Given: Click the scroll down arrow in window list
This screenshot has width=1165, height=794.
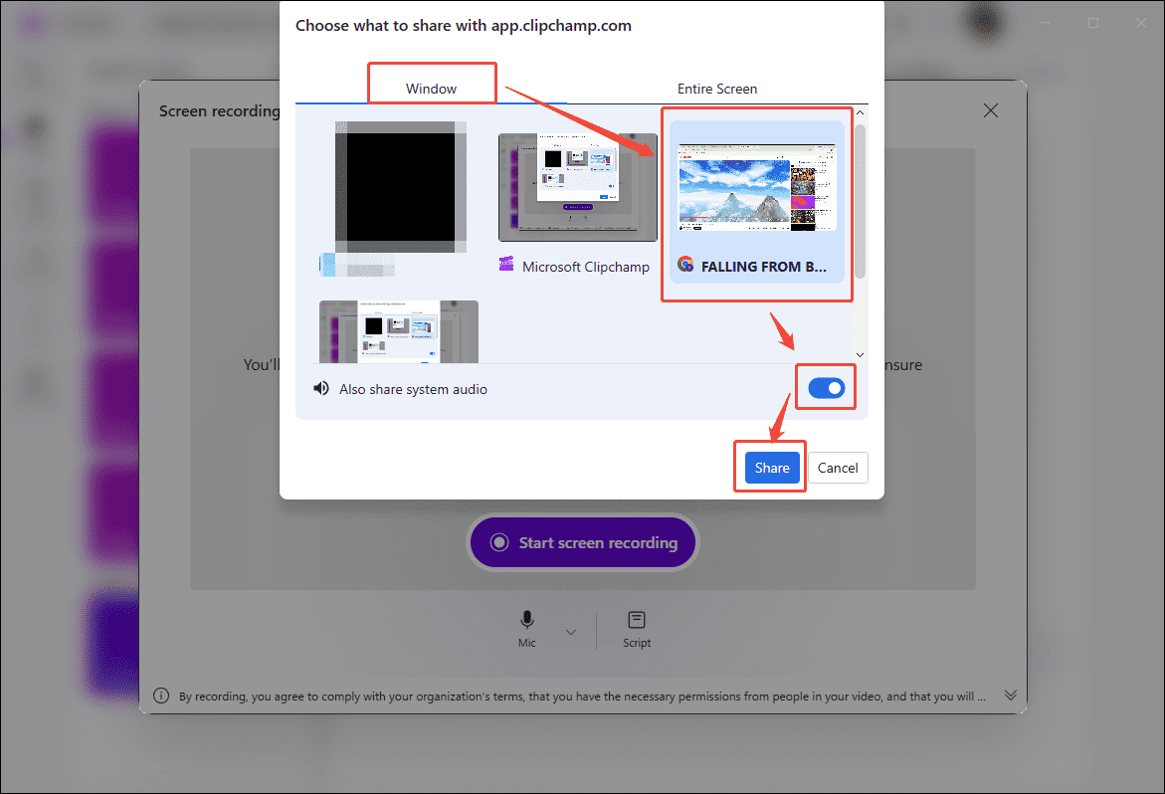Looking at the screenshot, I should (860, 355).
